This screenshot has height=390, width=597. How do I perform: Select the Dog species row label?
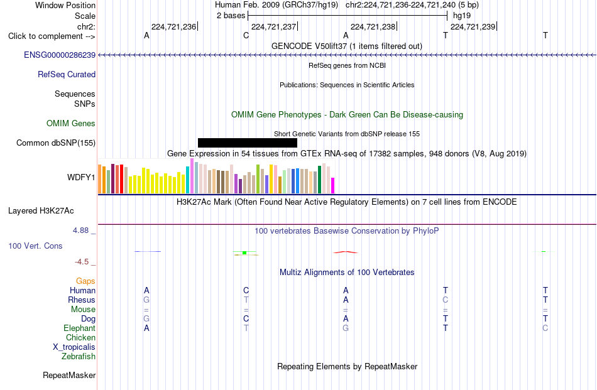coord(89,319)
